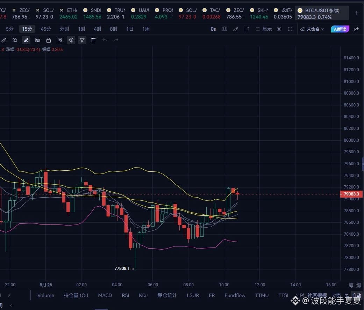The image size is (364, 310).
Task: Switch to 4时 timeframe
Action: coord(98,29)
